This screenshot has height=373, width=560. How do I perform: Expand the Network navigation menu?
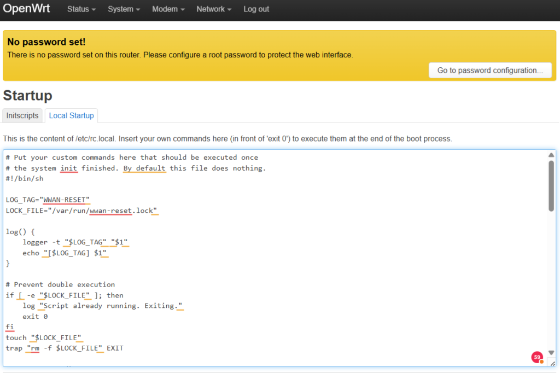tap(214, 9)
